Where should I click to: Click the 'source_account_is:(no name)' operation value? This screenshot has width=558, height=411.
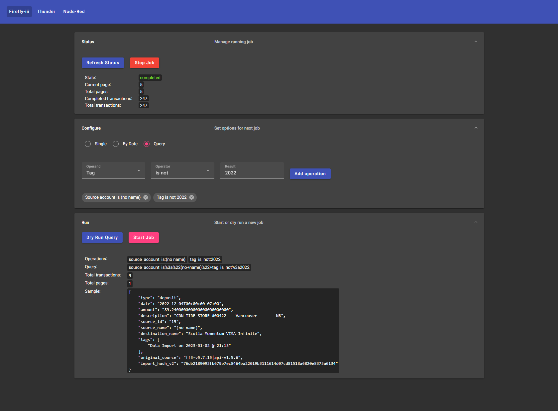click(x=157, y=259)
